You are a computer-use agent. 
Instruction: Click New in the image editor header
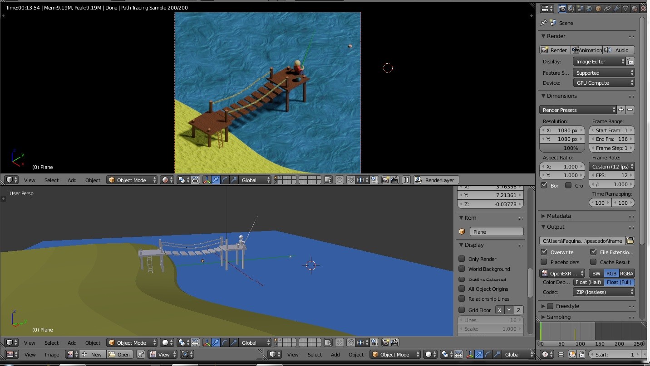point(92,354)
